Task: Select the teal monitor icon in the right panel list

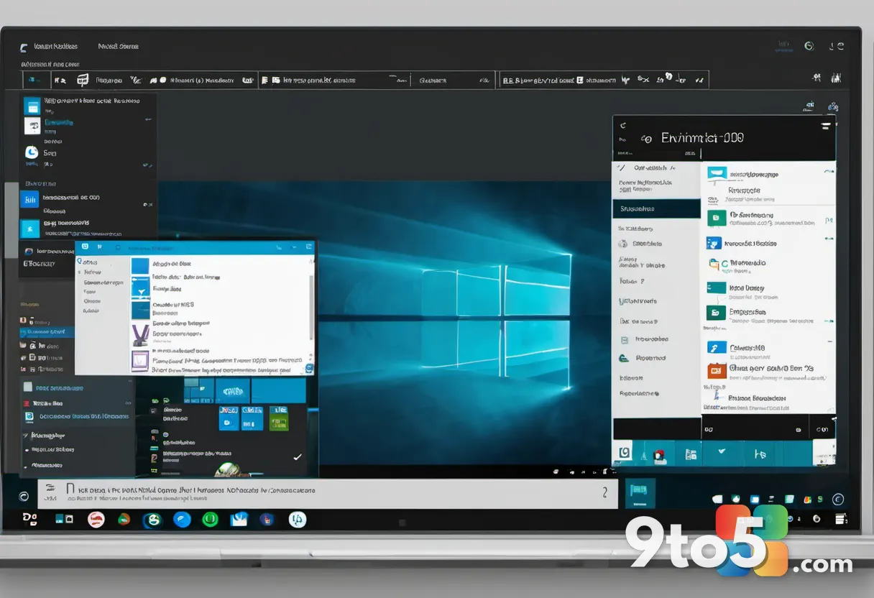Action: pos(717,173)
